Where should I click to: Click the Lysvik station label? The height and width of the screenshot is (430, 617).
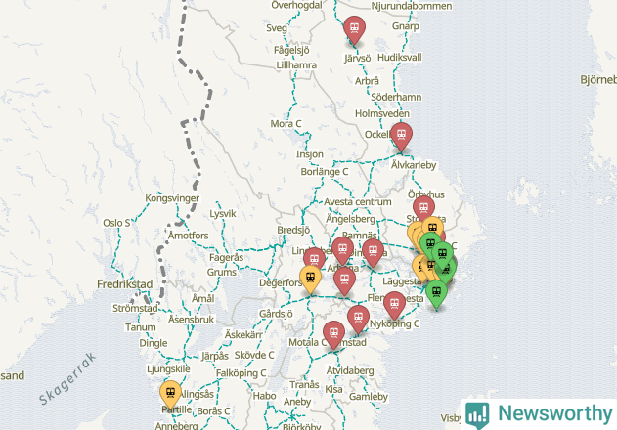[223, 214]
